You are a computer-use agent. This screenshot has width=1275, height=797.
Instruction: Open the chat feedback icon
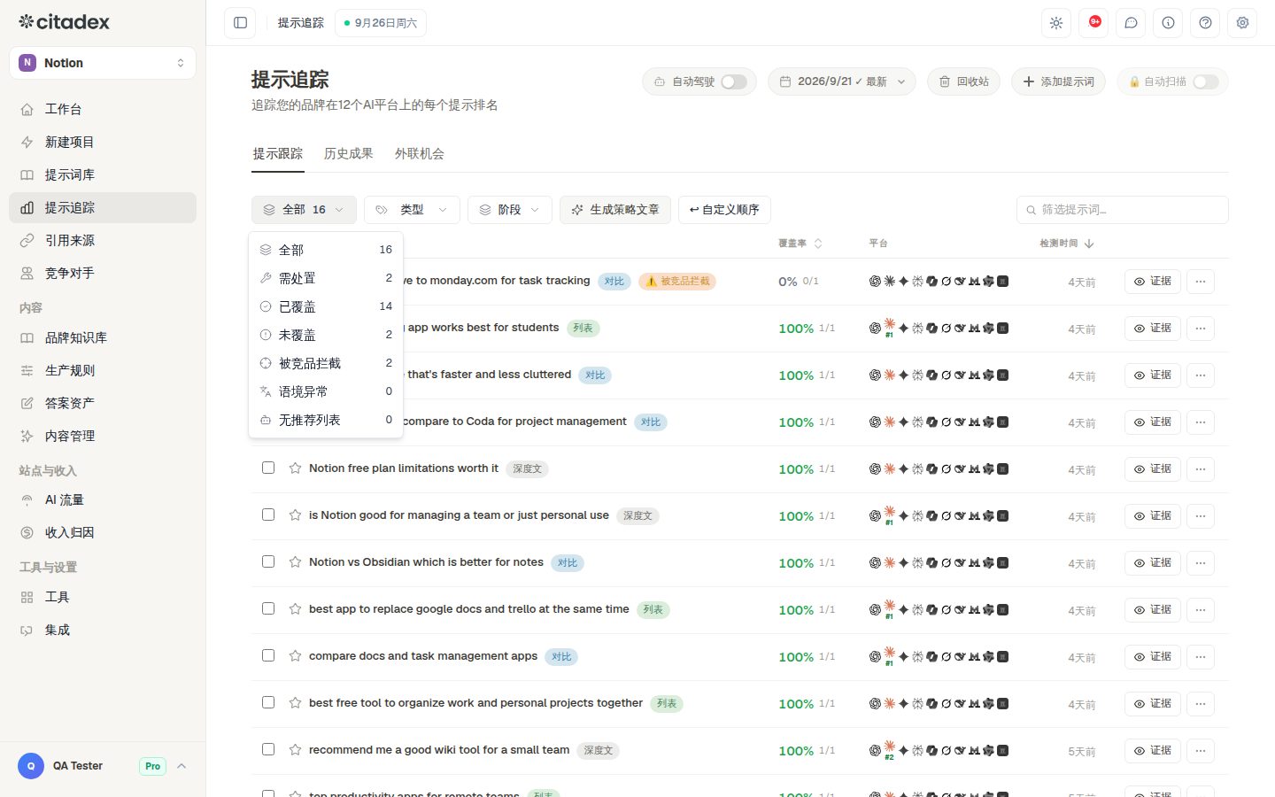tap(1131, 23)
